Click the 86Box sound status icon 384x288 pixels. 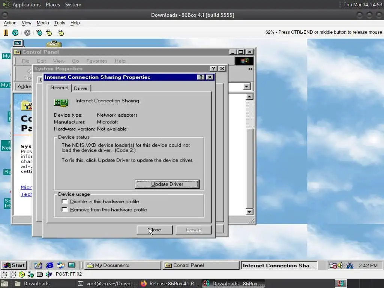49,274
